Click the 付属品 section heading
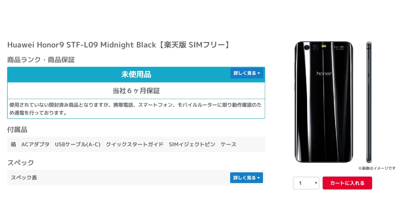 (x=17, y=130)
